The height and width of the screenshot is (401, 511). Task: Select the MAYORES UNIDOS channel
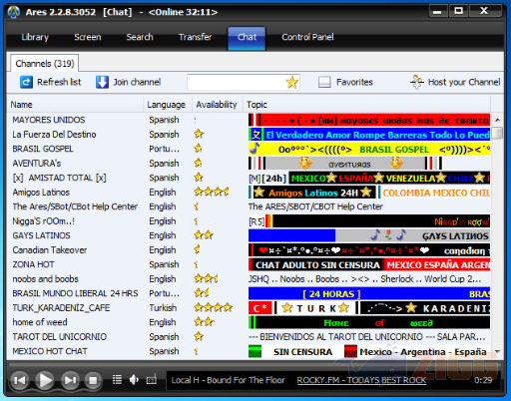coord(49,120)
